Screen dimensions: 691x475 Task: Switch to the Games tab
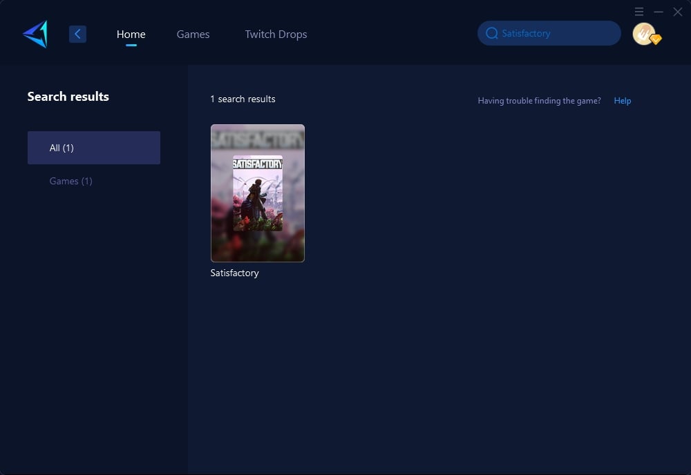193,35
